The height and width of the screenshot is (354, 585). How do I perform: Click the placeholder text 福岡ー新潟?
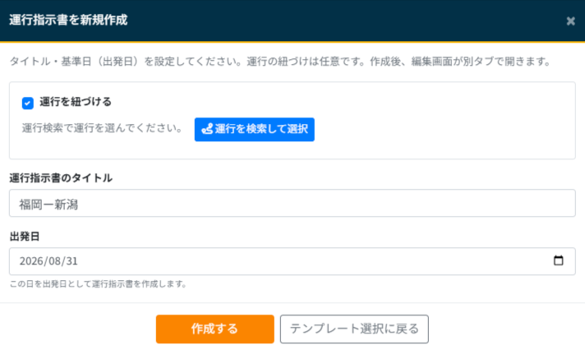click(x=48, y=205)
